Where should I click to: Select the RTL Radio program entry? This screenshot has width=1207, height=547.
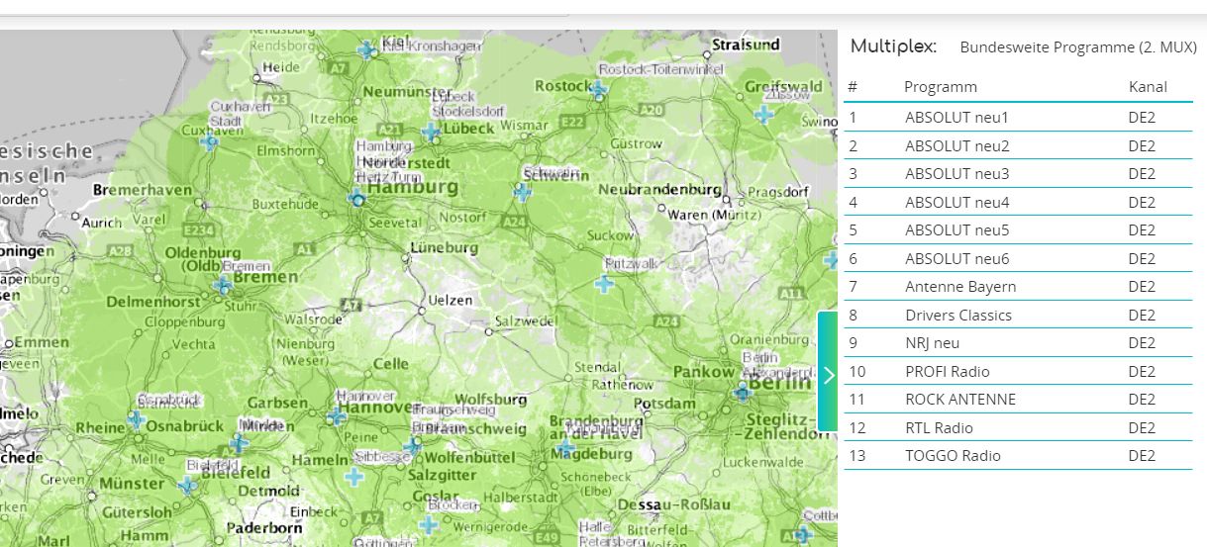coord(939,428)
